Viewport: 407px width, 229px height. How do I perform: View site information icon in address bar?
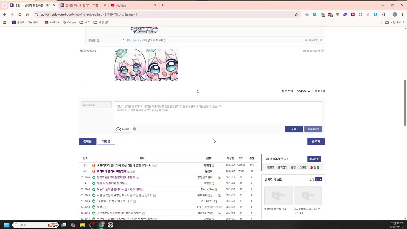click(37, 14)
